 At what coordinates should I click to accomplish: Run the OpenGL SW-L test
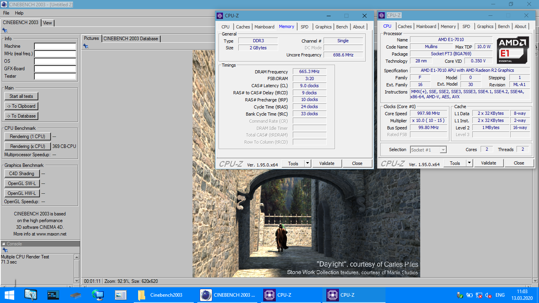pos(22,183)
